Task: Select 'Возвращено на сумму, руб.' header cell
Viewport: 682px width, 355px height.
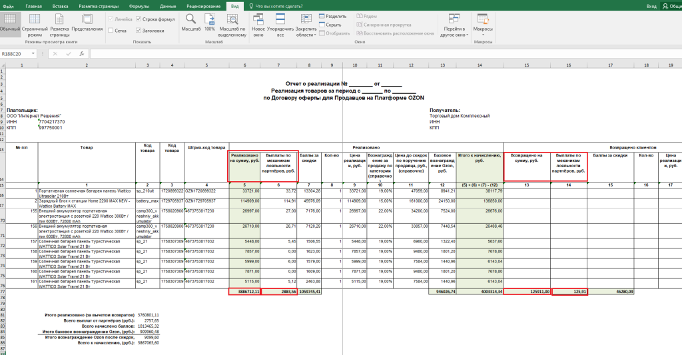Action: pyautogui.click(x=527, y=167)
